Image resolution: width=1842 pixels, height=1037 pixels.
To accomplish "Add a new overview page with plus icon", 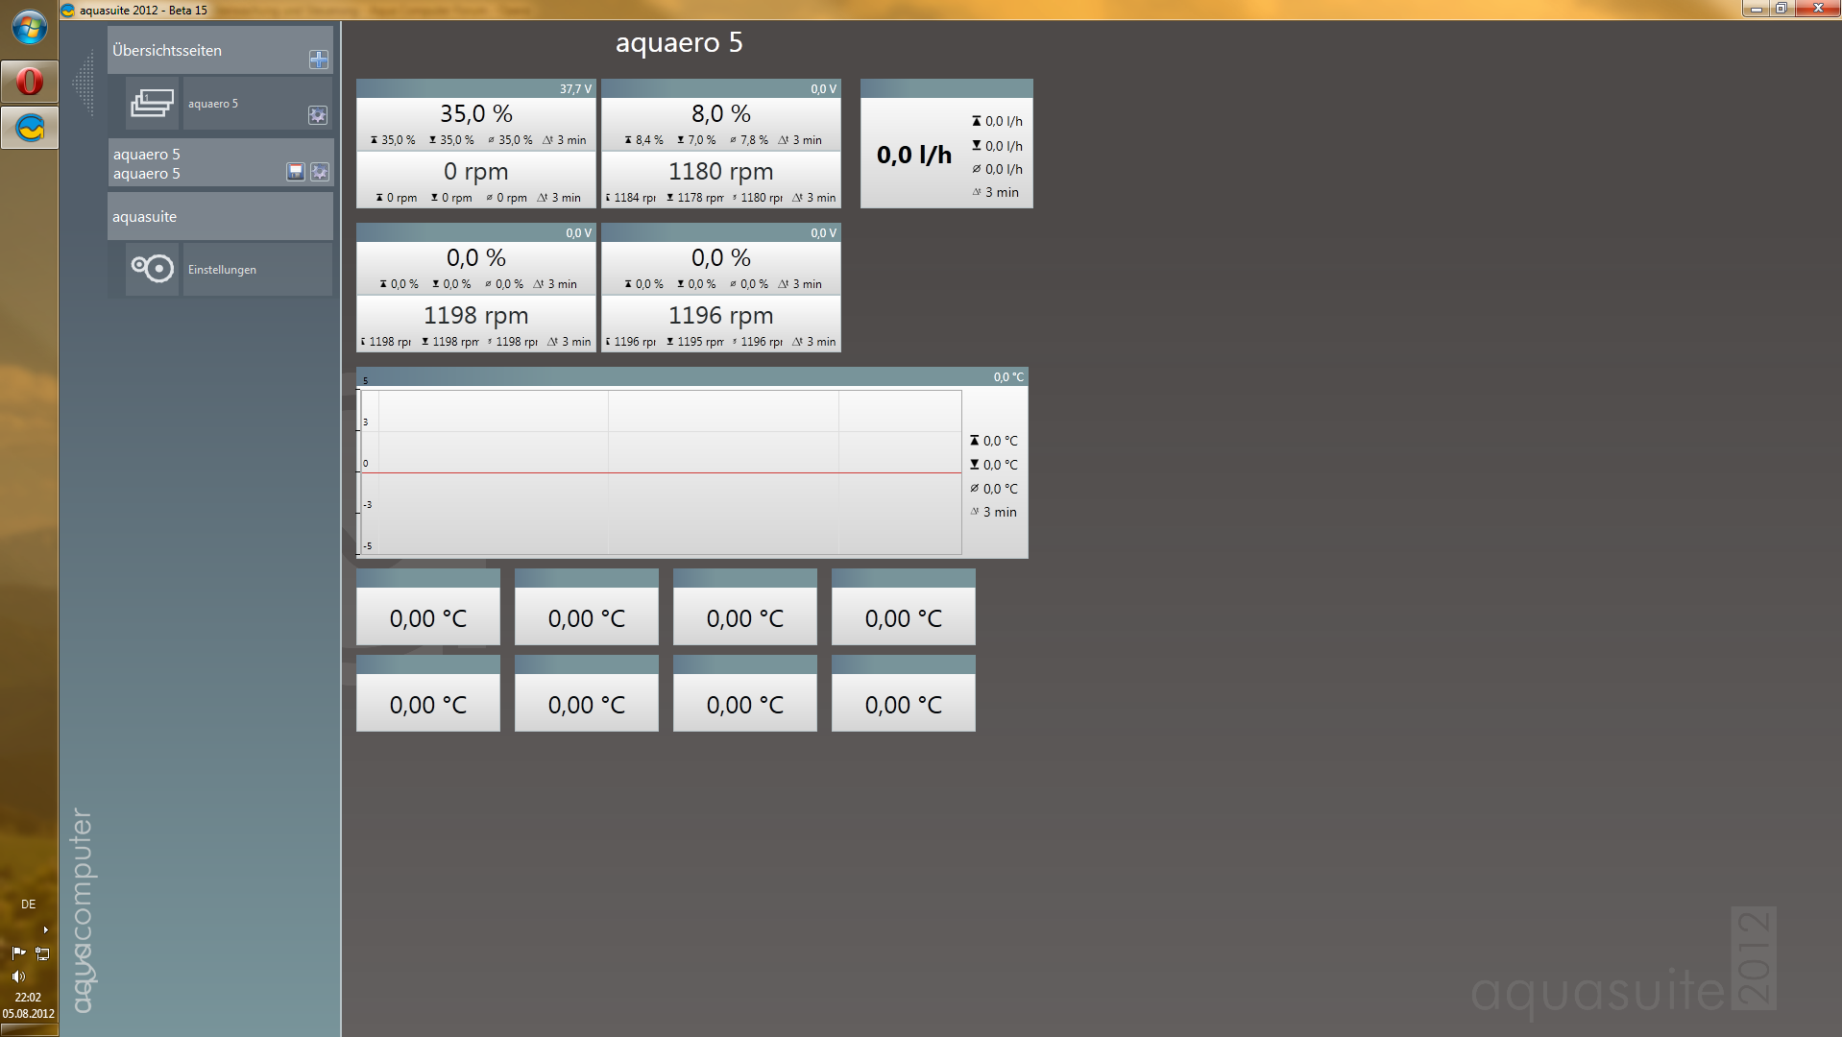I will coord(318,60).
